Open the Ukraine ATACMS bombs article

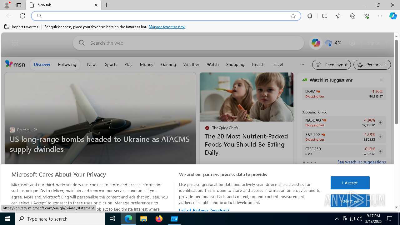pyautogui.click(x=100, y=144)
